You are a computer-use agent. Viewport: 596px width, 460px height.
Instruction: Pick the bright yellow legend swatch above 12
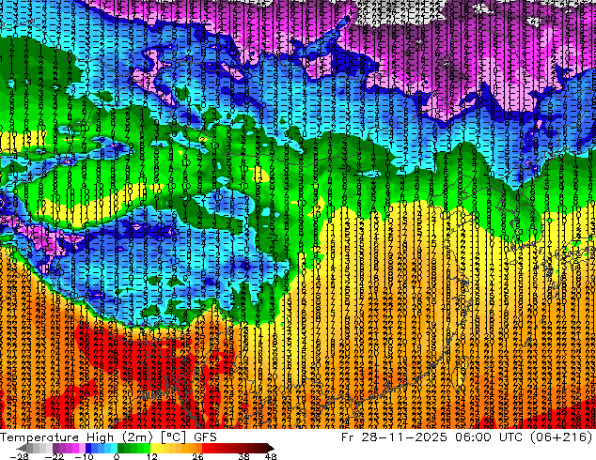click(153, 448)
